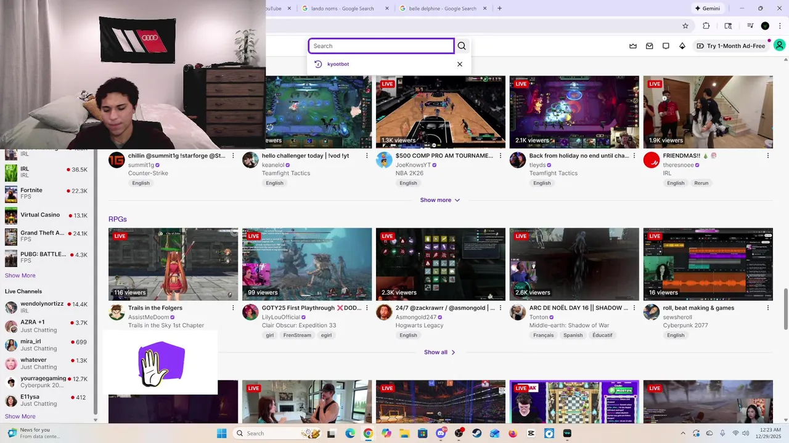Open Twitch notifications inbox icon
The height and width of the screenshot is (443, 789).
coord(649,46)
